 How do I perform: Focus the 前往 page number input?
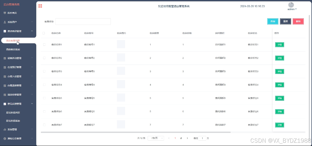pyautogui.click(x=202, y=138)
